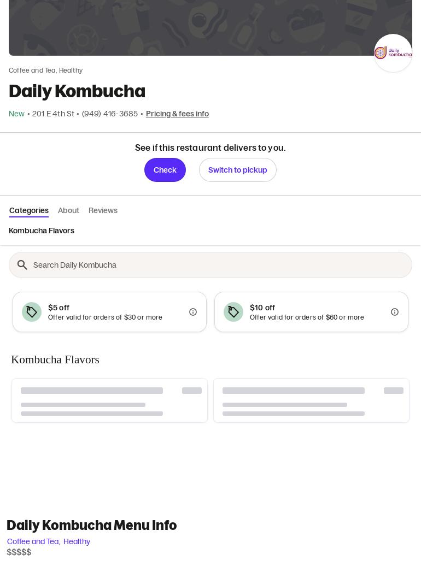Click the $10 off tag icon
This screenshot has height=566, width=421.
pos(233,312)
